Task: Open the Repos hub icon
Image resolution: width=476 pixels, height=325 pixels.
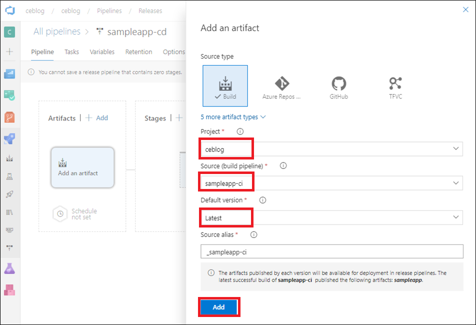Action: [9, 117]
